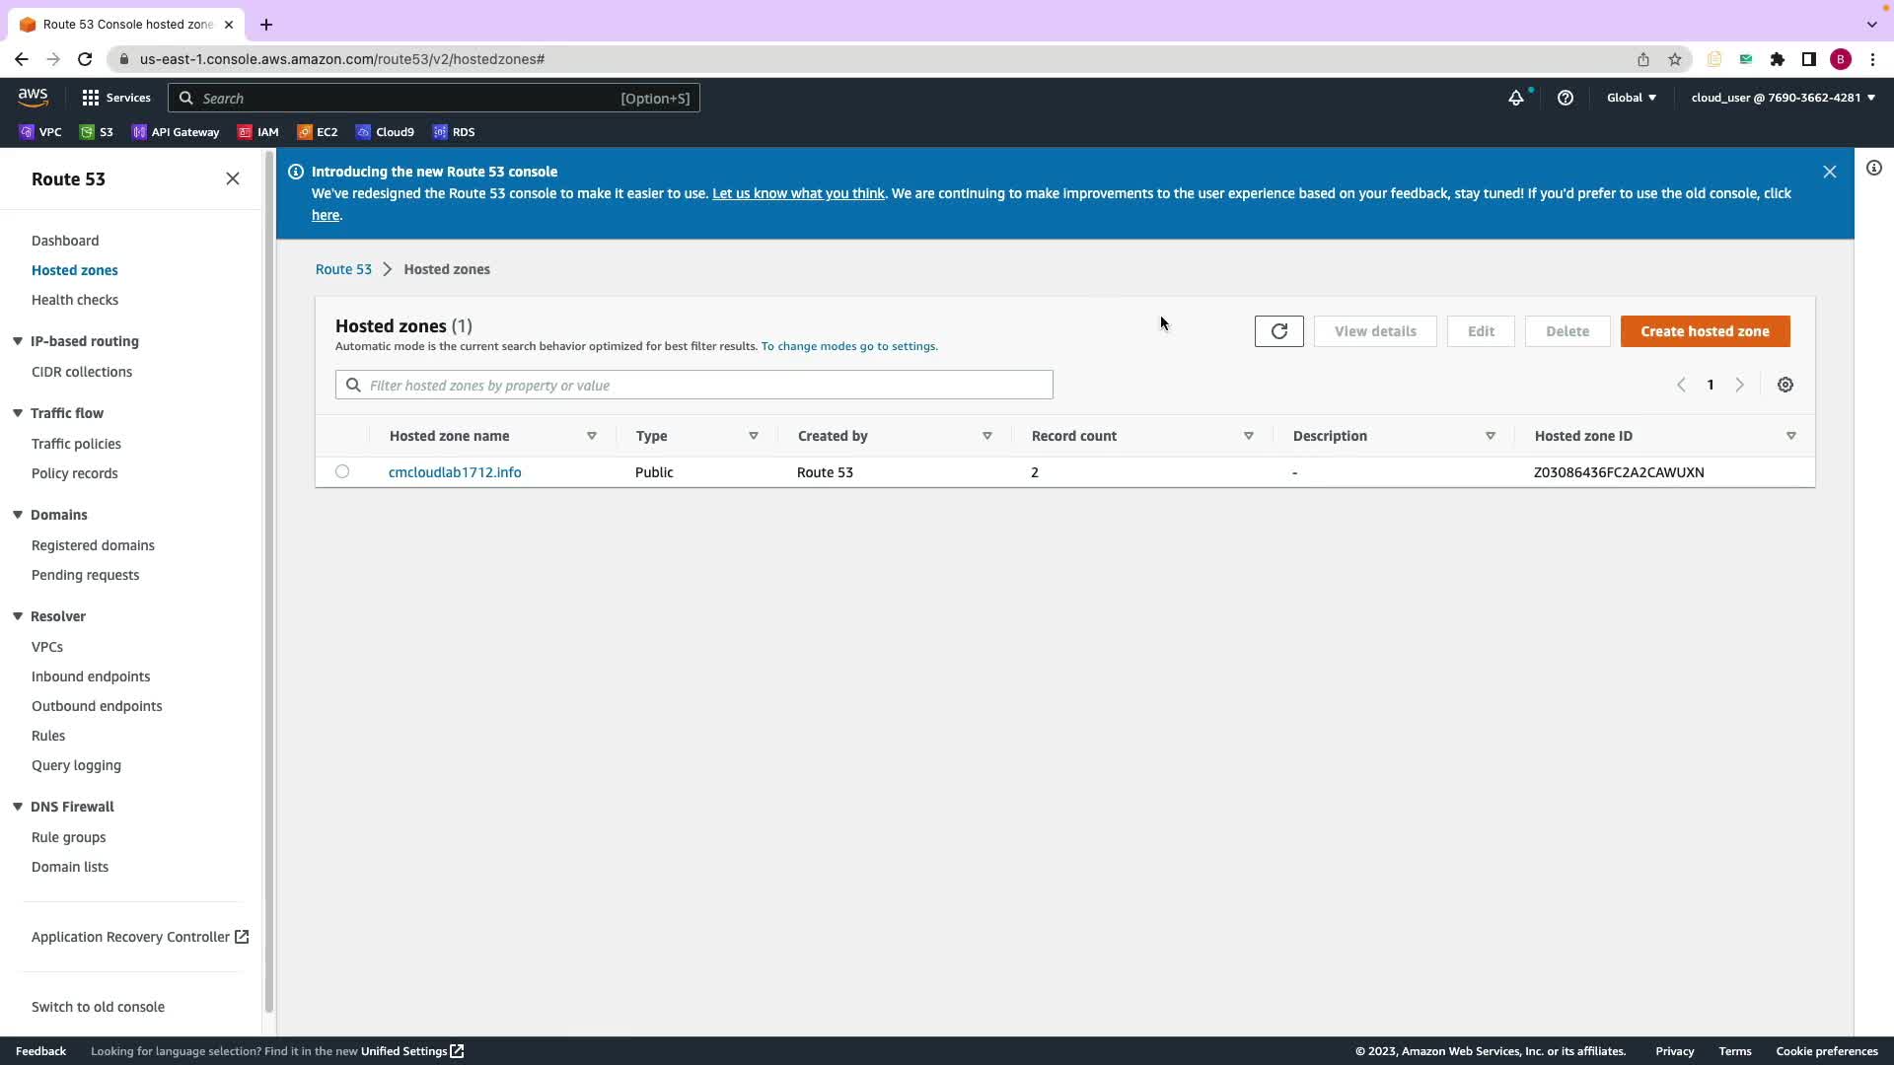Open the notifications bell icon
Viewport: 1894px width, 1065px height.
point(1515,98)
